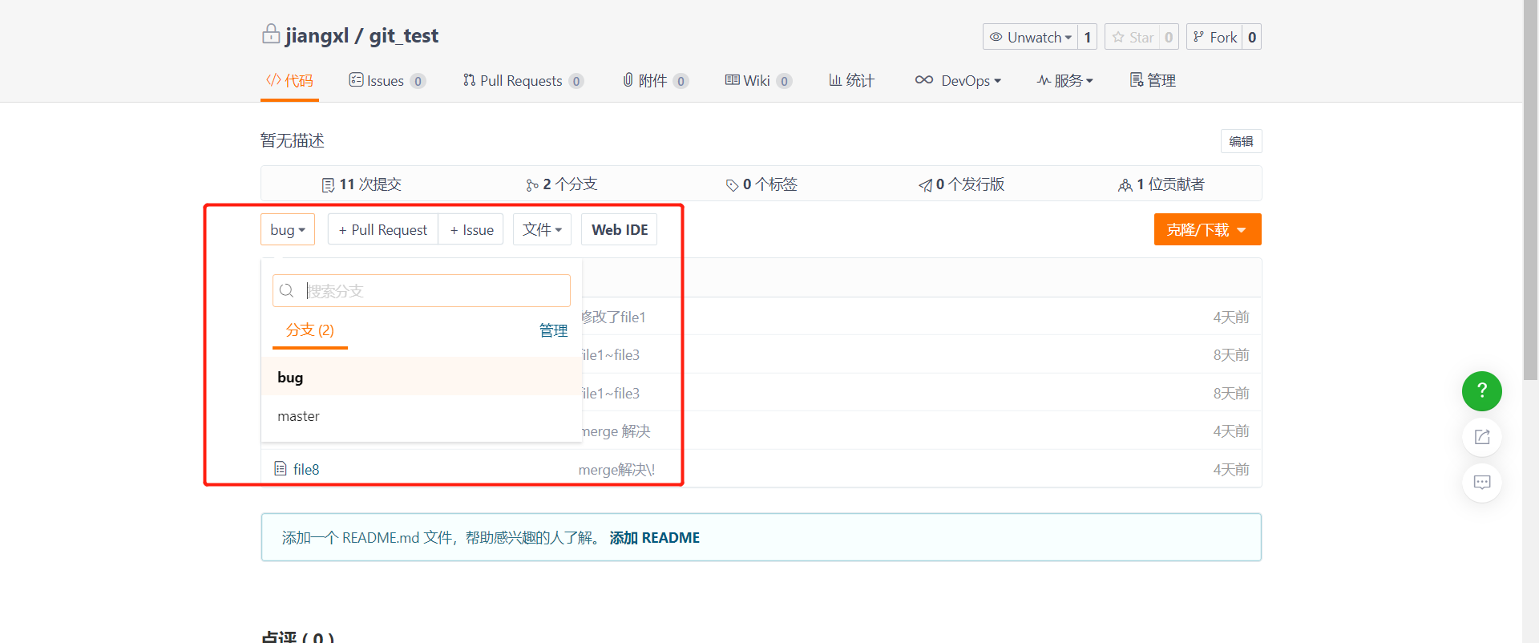Expand the 服务 menu

tap(1064, 80)
